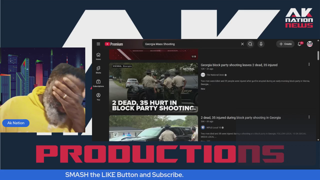Clear the search box with the X icon
Viewport: 320px width, 180px height.
pyautogui.click(x=242, y=44)
